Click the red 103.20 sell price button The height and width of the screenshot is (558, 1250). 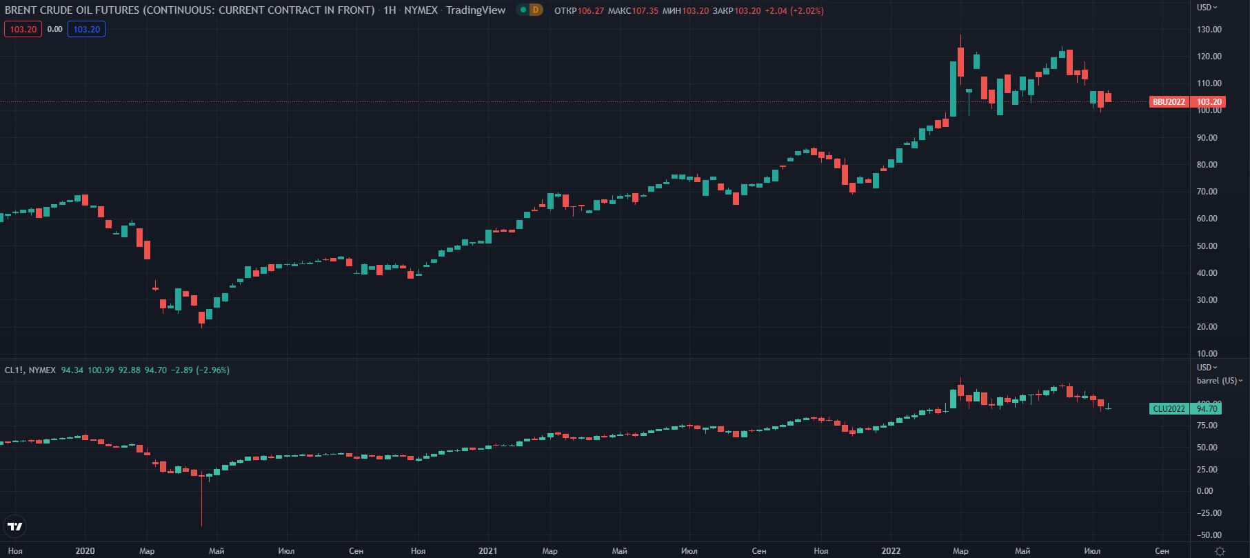tap(23, 29)
